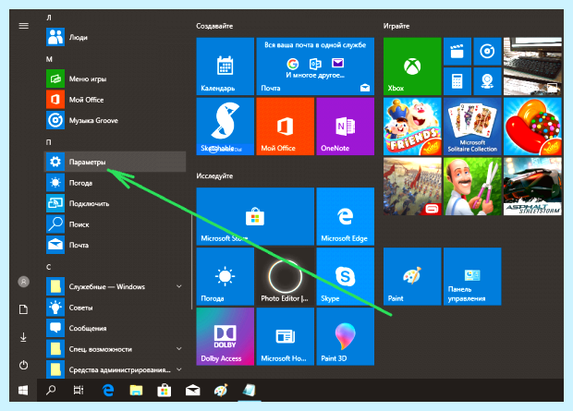Open Microsoft Solitaire Collection tile
573x411 pixels.
pyautogui.click(x=472, y=126)
